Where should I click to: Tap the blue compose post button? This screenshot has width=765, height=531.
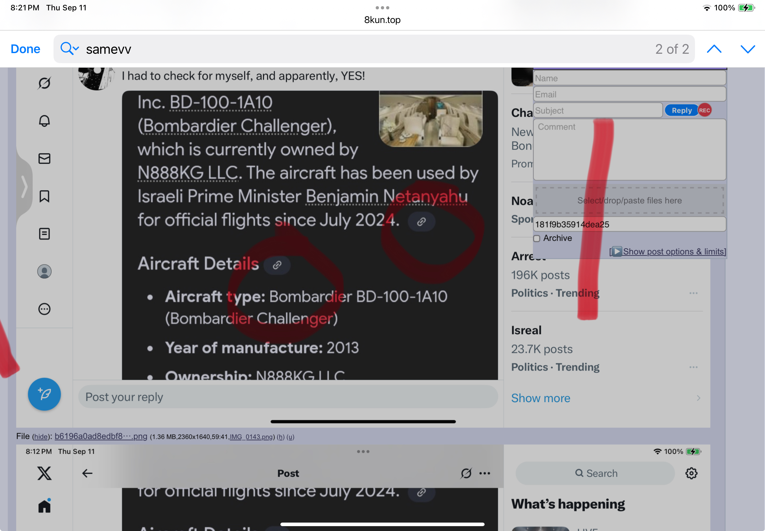click(44, 394)
